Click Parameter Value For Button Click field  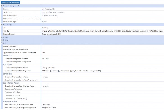(x=102, y=50)
